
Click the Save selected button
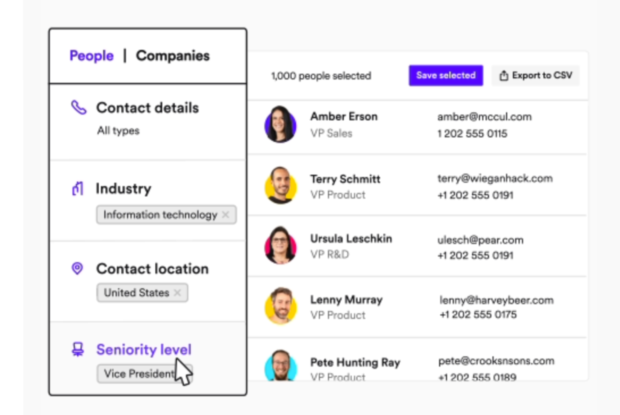point(446,75)
